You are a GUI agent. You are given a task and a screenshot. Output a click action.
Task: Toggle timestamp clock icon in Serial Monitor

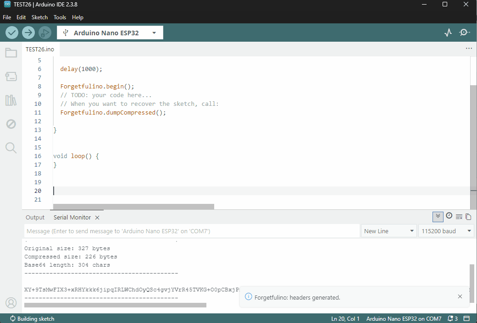click(x=449, y=216)
